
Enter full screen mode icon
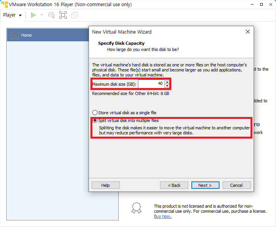click(x=63, y=15)
